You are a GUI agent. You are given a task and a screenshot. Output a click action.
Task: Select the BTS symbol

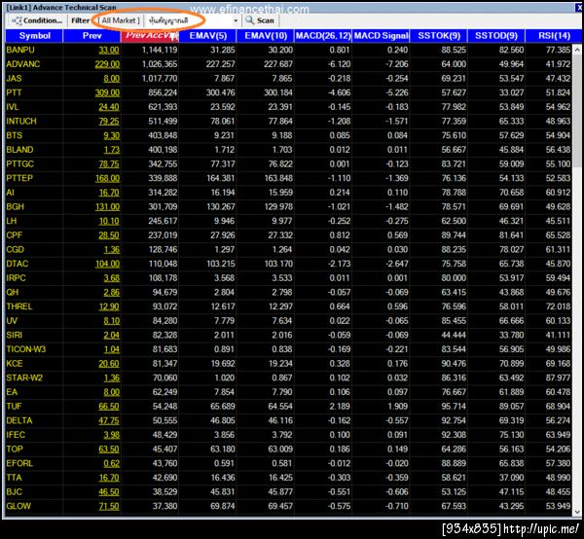pyautogui.click(x=15, y=135)
